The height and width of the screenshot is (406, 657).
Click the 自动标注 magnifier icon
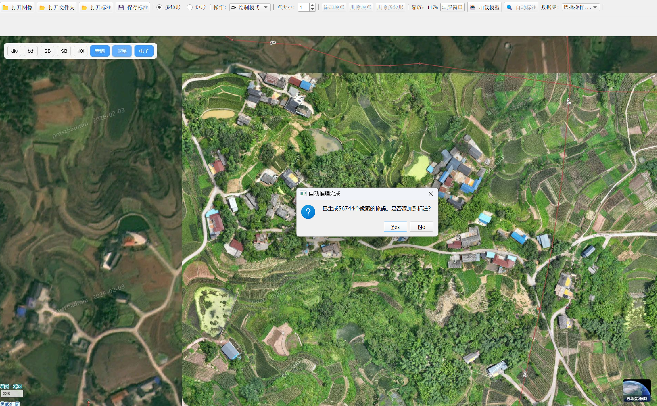510,7
